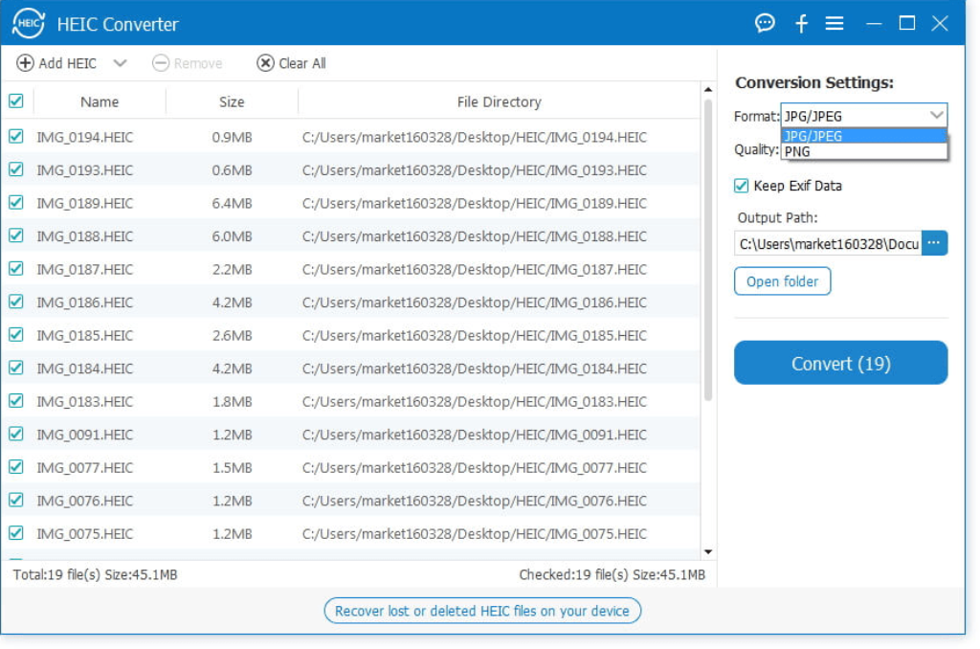Select PNG in the format list

pos(864,151)
